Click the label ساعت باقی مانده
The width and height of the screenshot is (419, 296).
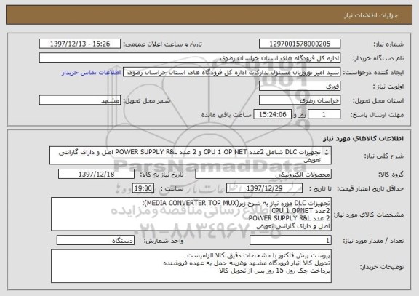click(x=226, y=115)
